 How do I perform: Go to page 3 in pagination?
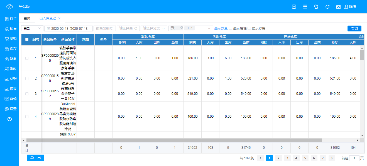pos(287,158)
